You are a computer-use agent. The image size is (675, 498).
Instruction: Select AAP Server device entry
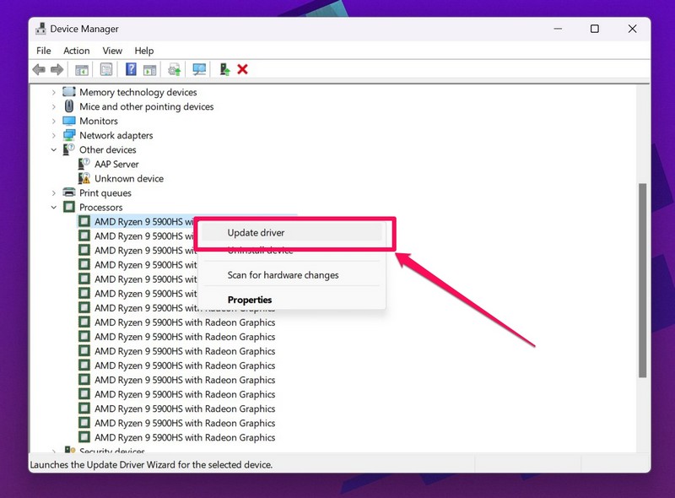(x=116, y=165)
